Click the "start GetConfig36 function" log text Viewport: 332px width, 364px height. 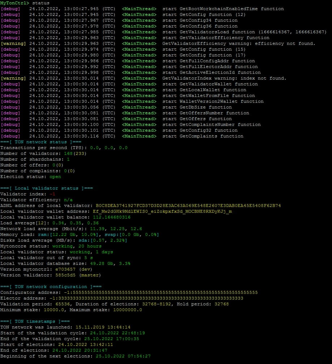(x=200, y=26)
